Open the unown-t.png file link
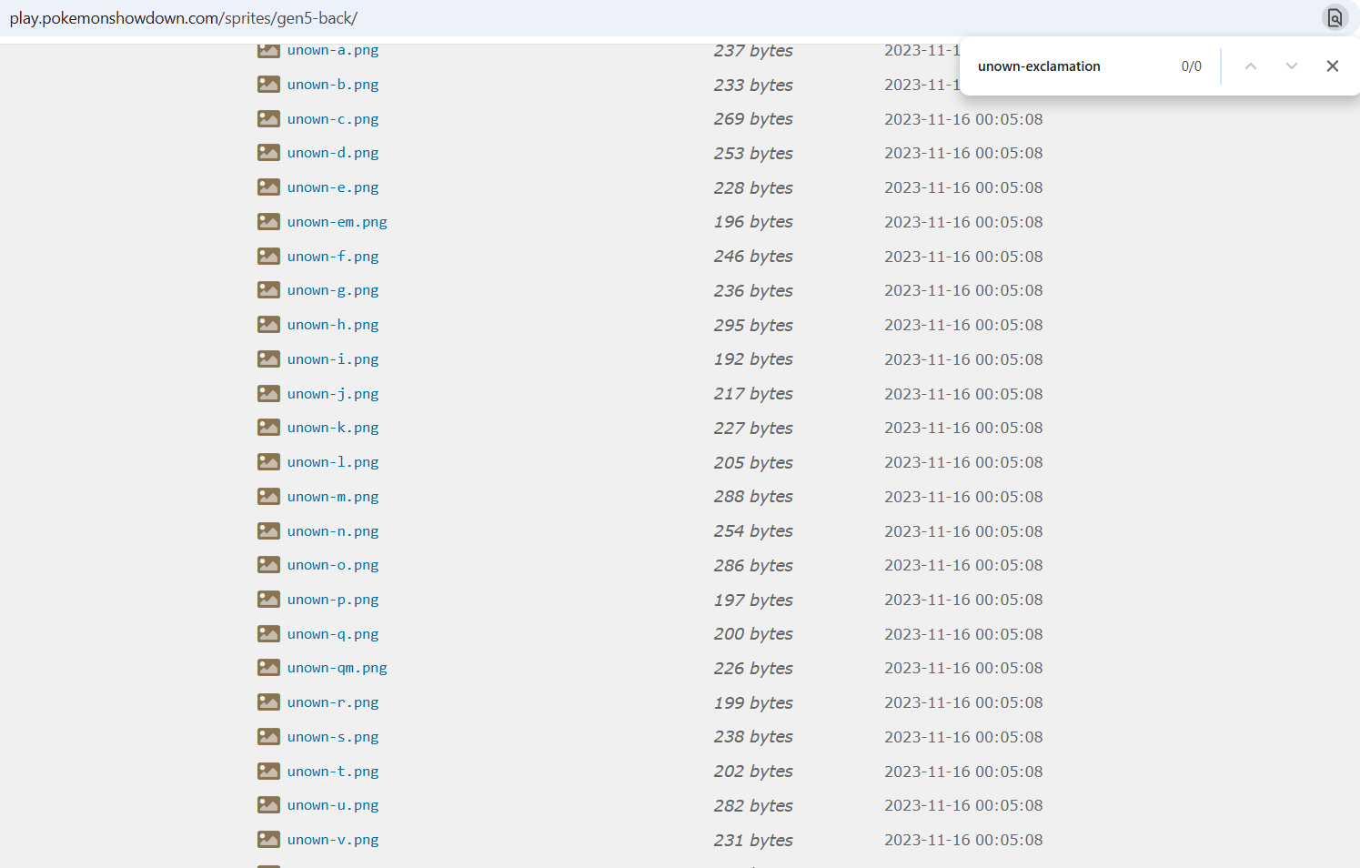 coord(333,772)
